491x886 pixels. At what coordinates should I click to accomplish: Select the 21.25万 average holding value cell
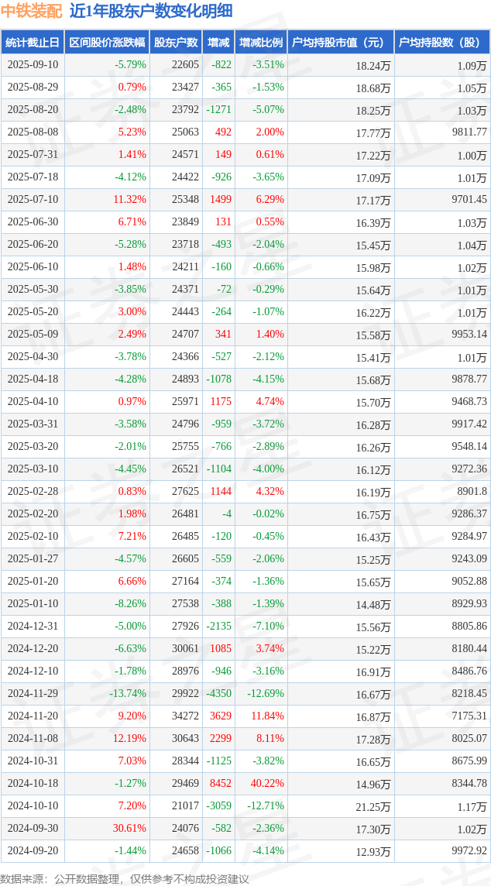tap(373, 806)
